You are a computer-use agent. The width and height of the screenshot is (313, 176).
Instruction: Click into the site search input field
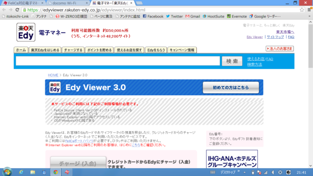(118, 61)
